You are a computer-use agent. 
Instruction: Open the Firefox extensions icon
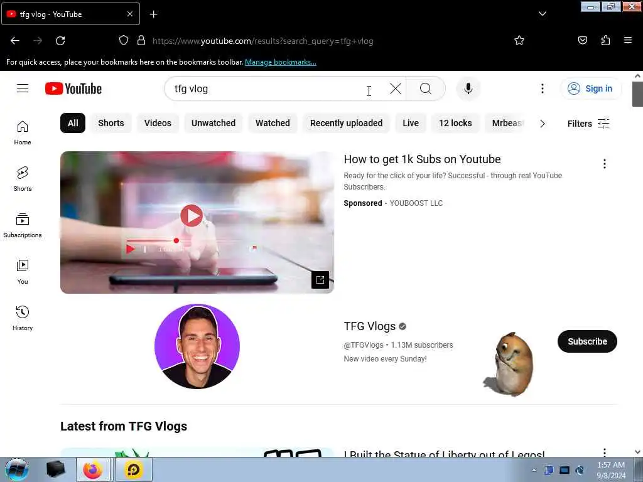(x=605, y=41)
